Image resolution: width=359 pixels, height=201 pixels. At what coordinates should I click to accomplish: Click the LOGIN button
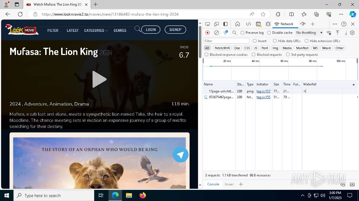pos(151,30)
